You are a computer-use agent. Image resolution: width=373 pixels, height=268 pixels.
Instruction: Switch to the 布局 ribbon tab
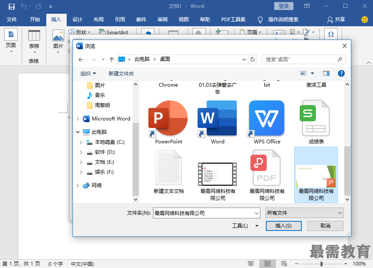click(x=98, y=20)
